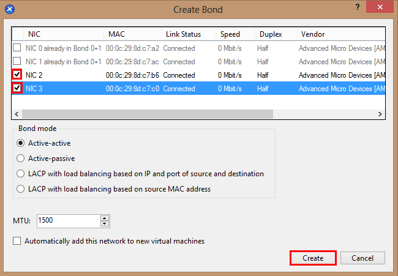Uncheck the NIC 3 checkbox
398x276 pixels.
point(17,88)
